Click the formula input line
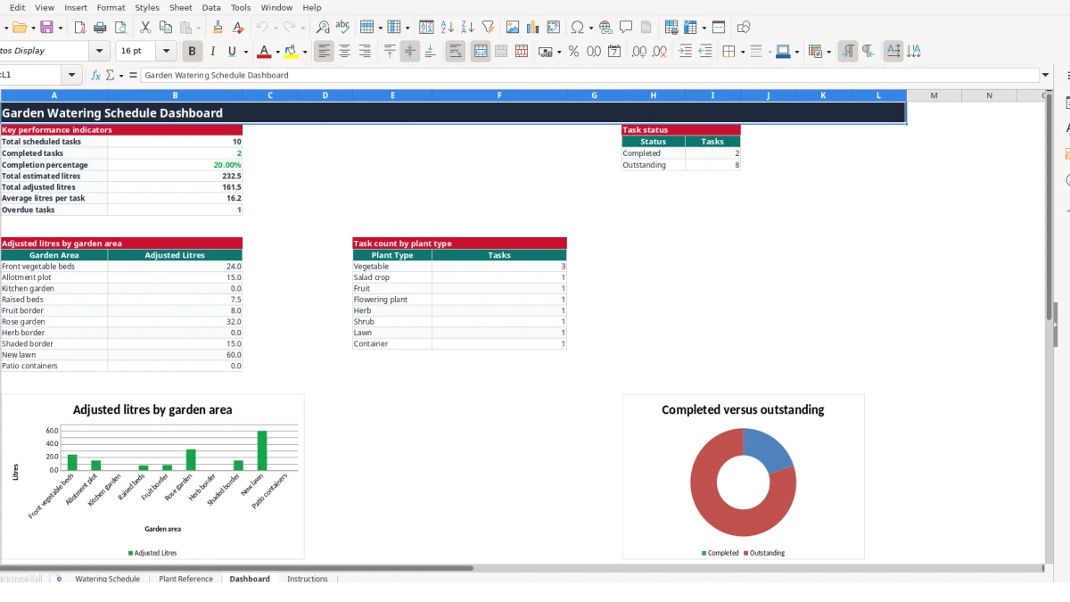Screen dimensions: 1070x602 (589, 75)
